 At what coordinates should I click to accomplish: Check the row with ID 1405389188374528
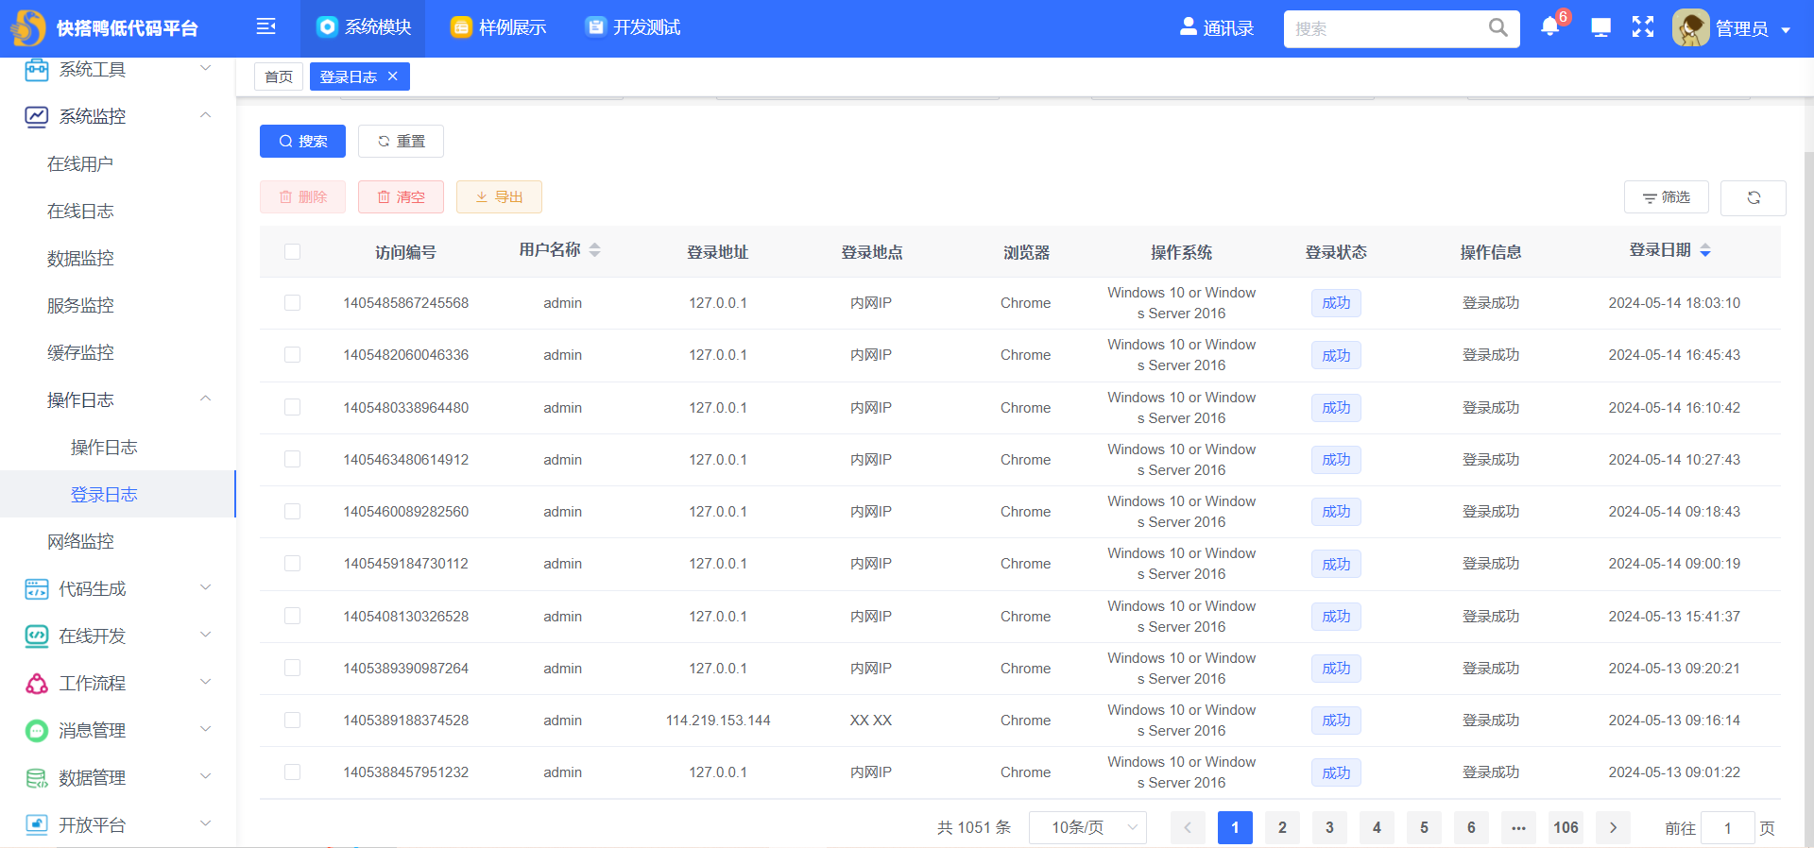tap(293, 721)
